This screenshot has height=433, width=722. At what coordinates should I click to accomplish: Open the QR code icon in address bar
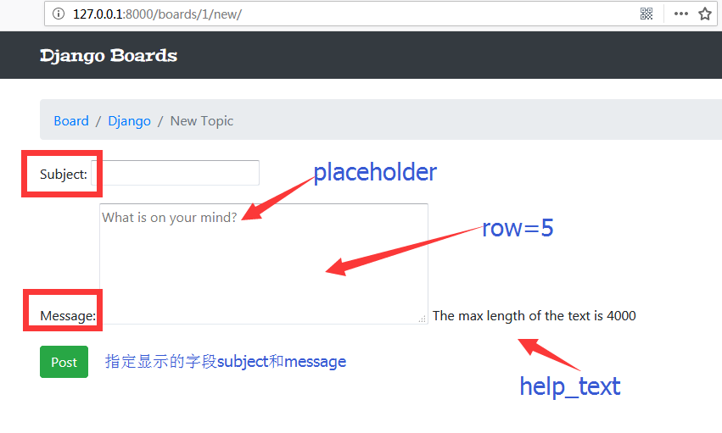pos(646,14)
